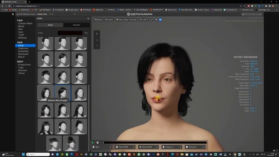Open the LOD 0 dropdown

[144, 20]
